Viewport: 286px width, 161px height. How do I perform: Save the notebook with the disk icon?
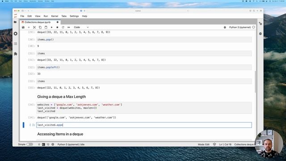point(23,27)
